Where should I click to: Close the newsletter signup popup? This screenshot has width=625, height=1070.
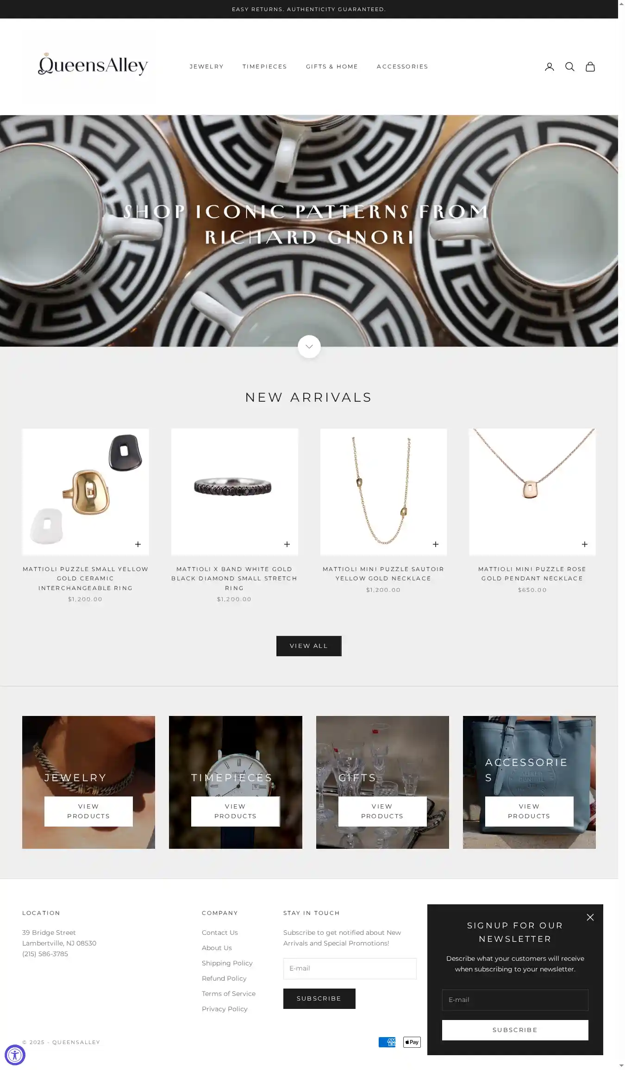[590, 917]
